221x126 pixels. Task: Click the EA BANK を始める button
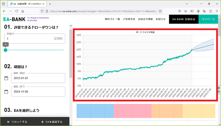click(x=184, y=19)
